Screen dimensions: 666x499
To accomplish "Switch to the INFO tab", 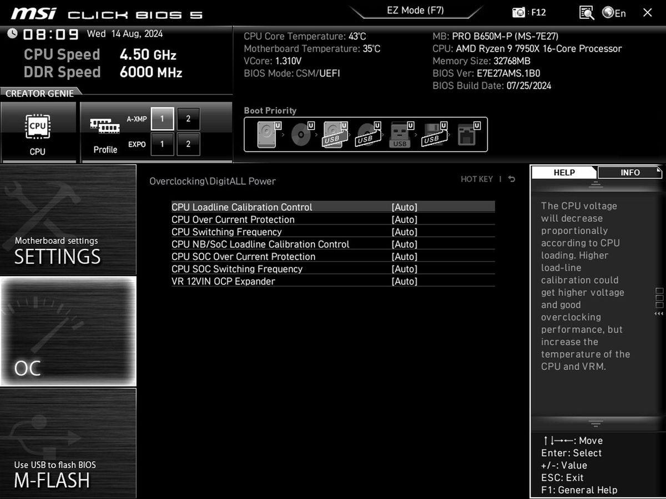I will (630, 172).
